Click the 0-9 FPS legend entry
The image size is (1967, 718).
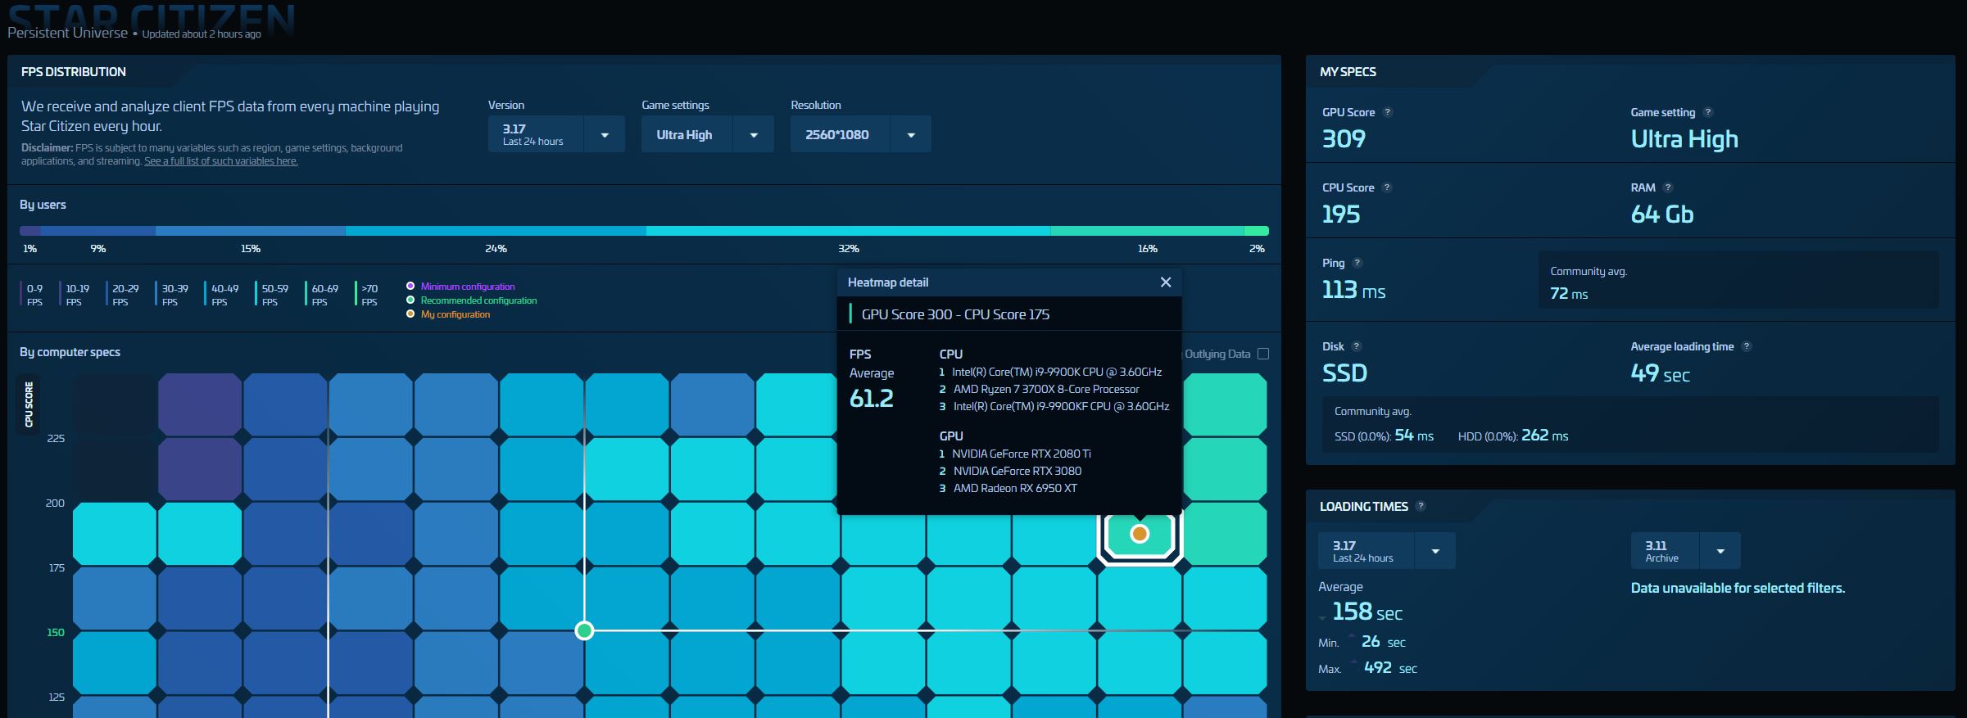pos(34,295)
